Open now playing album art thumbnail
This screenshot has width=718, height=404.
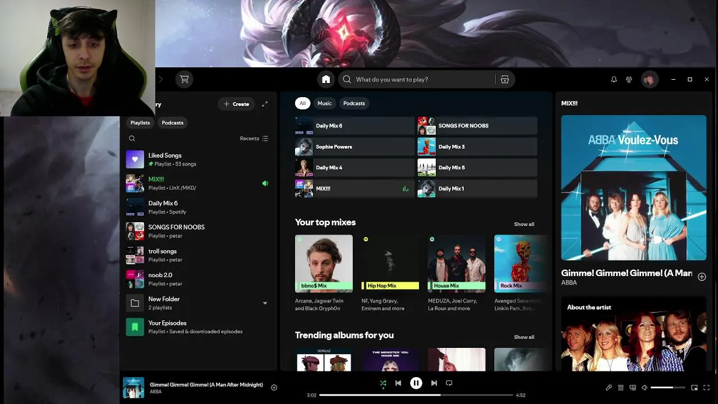coord(134,388)
